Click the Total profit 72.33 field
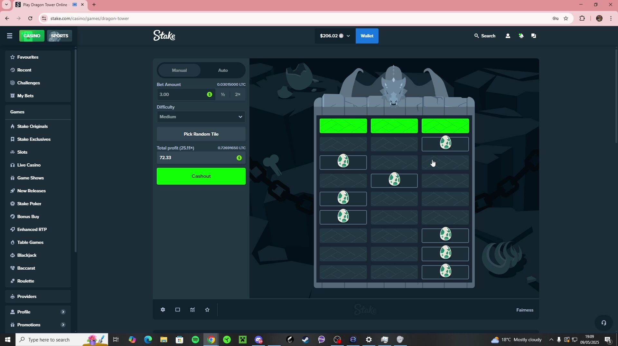This screenshot has height=346, width=618. click(201, 158)
